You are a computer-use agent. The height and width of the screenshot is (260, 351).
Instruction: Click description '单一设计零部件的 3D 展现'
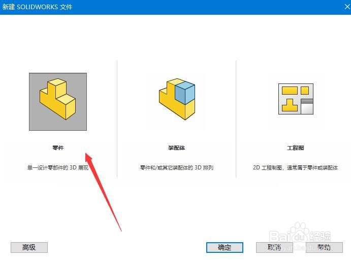[x=58, y=167]
